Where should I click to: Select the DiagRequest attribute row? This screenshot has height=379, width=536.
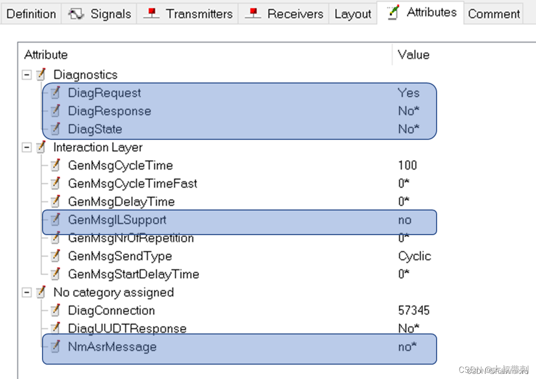pyautogui.click(x=104, y=93)
